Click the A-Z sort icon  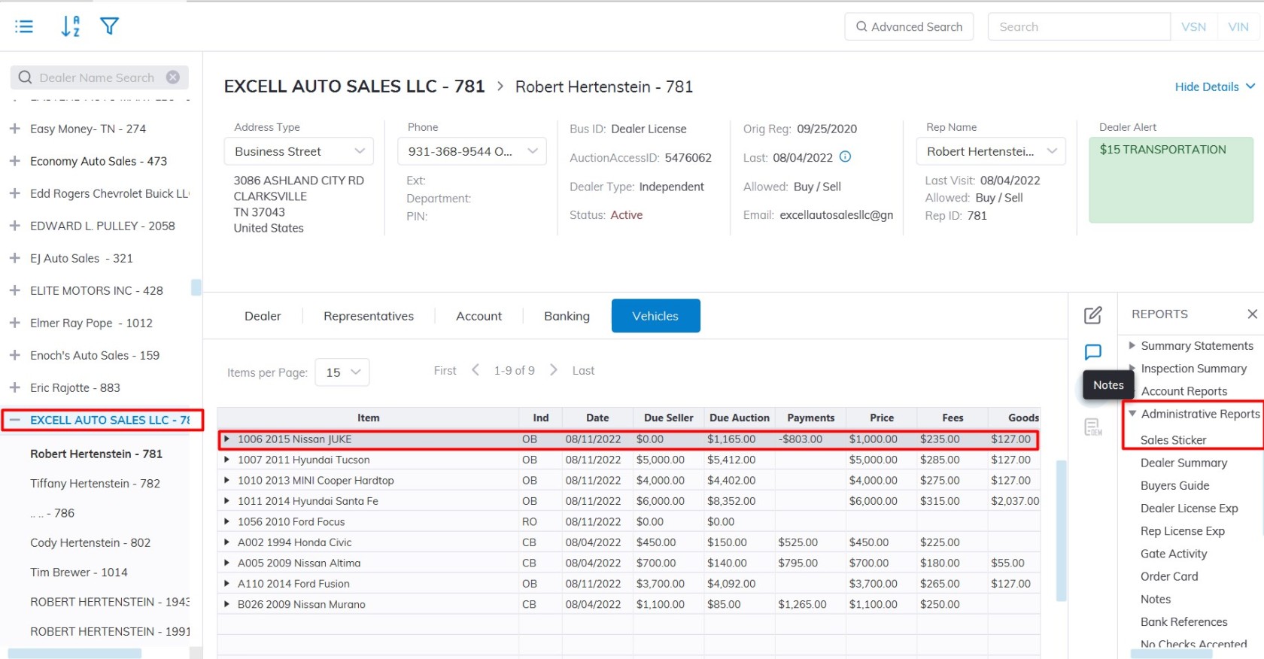[70, 26]
